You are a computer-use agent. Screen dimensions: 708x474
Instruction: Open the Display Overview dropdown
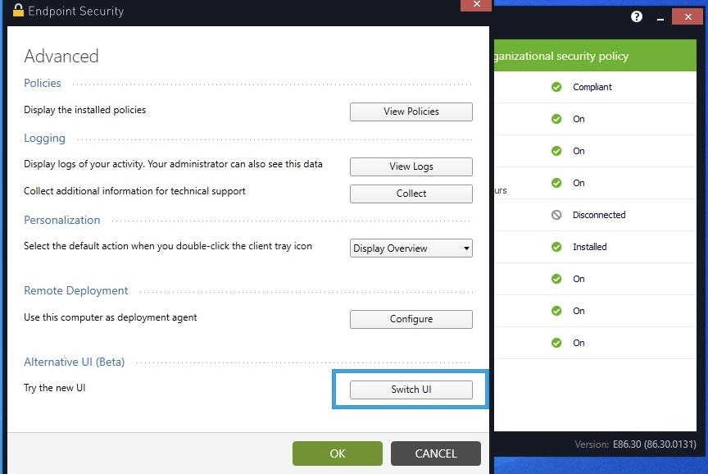pyautogui.click(x=411, y=248)
